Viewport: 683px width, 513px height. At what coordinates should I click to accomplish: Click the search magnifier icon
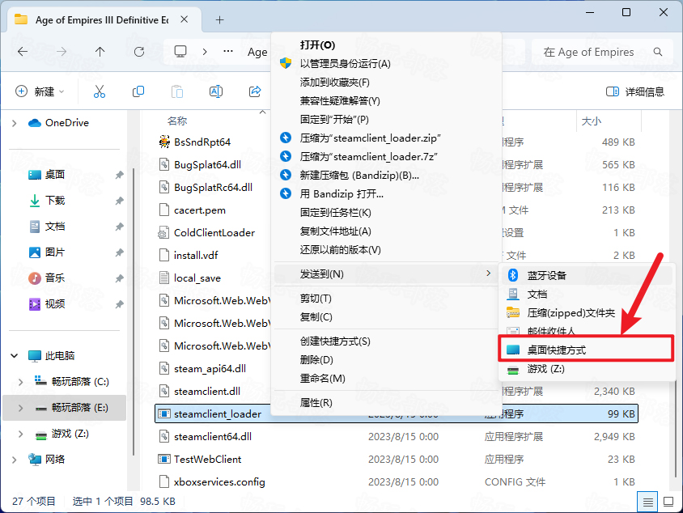pos(658,52)
